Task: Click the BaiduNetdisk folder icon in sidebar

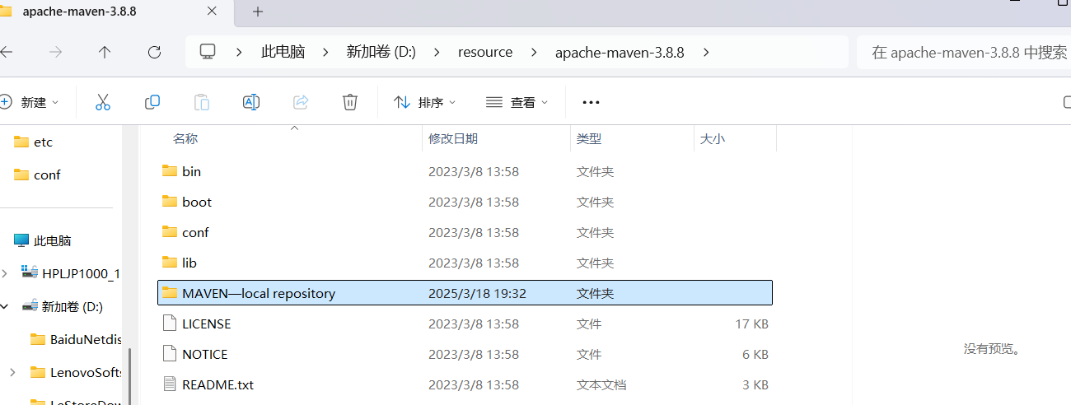Action: click(x=37, y=339)
